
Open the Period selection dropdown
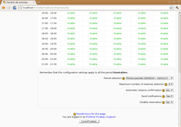tap(149, 78)
